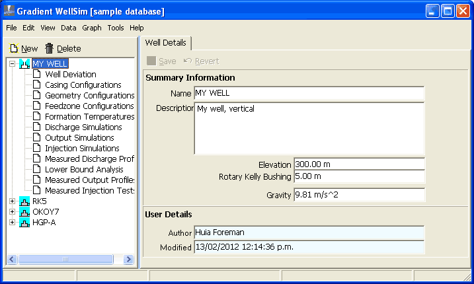Select the Casing Configurations tree item
474x284 pixels.
83,85
